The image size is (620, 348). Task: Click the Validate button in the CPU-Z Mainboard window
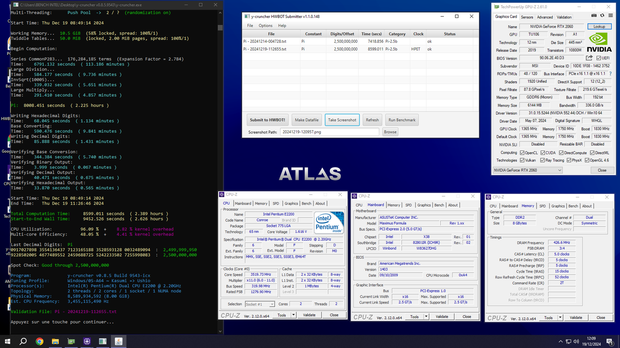pos(442,317)
